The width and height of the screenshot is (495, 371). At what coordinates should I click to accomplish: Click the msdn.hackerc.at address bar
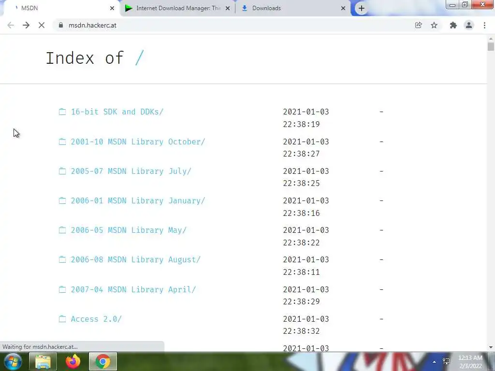(233, 25)
